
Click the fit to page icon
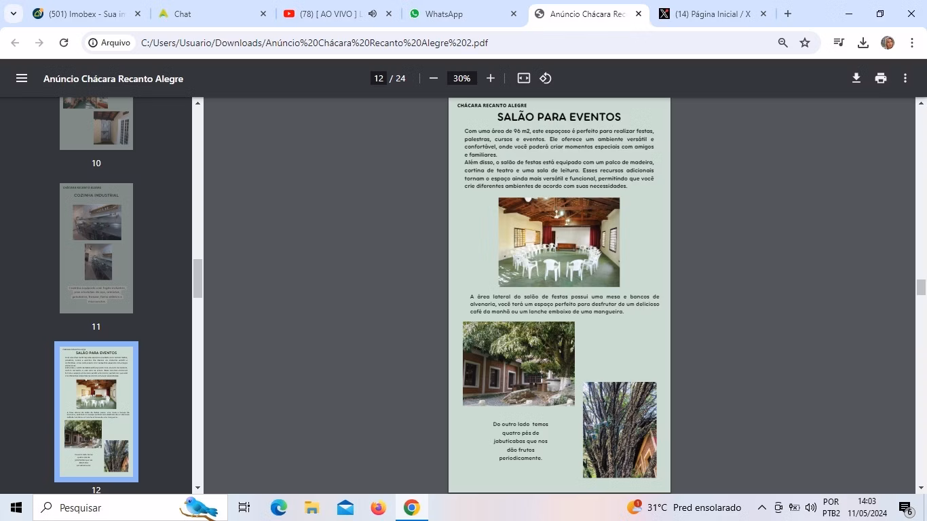523,78
